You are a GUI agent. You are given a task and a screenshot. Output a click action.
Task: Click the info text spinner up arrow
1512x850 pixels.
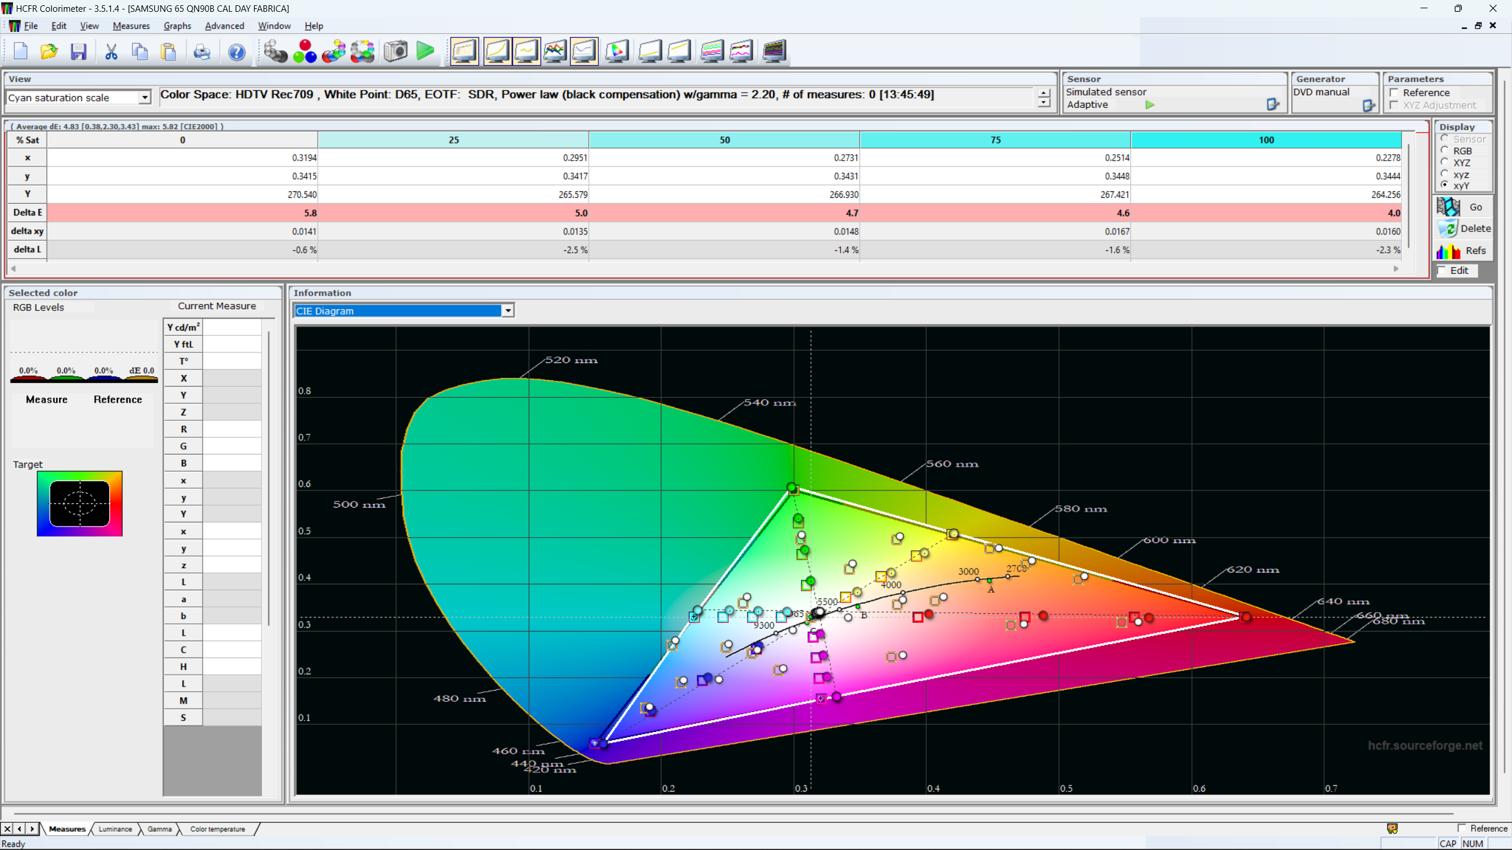[x=1044, y=93]
